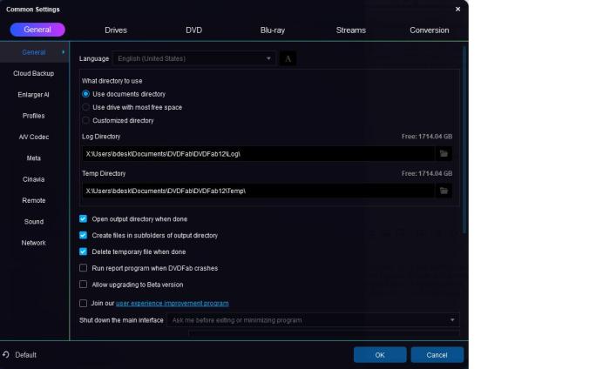Switch to the Streams tab
The height and width of the screenshot is (369, 610).
(x=351, y=30)
